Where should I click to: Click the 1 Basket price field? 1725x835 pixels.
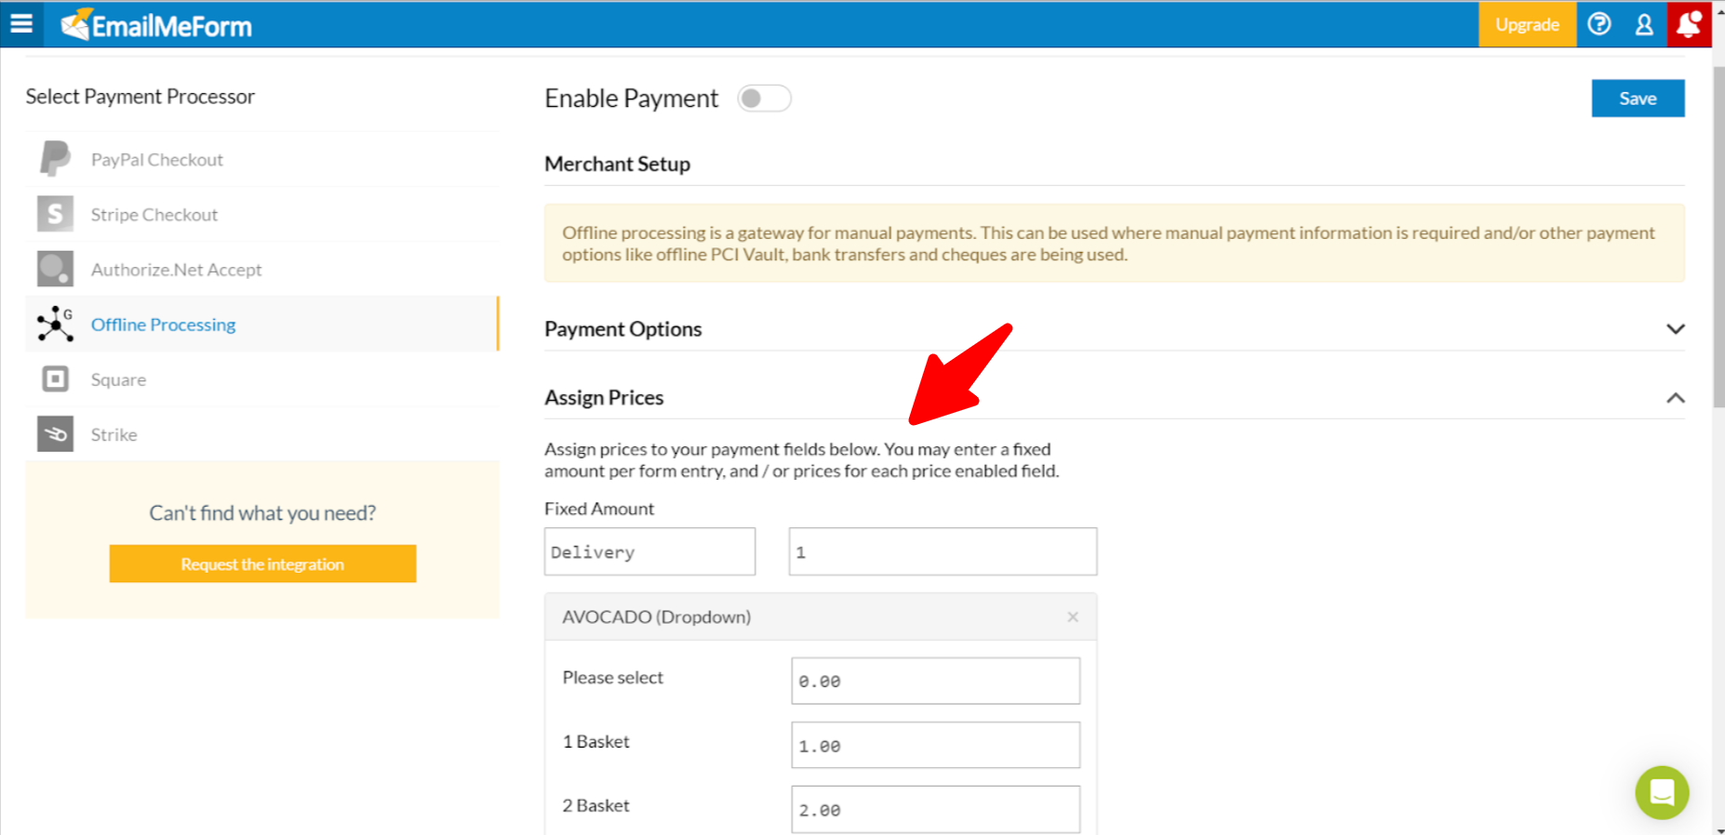(935, 745)
